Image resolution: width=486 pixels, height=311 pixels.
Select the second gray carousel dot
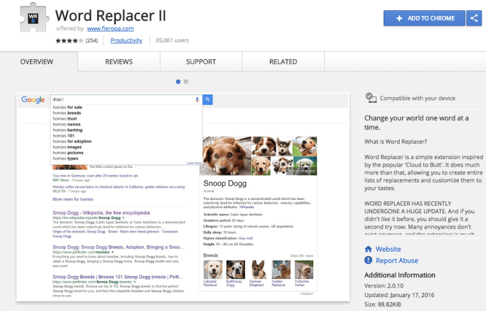(x=186, y=82)
